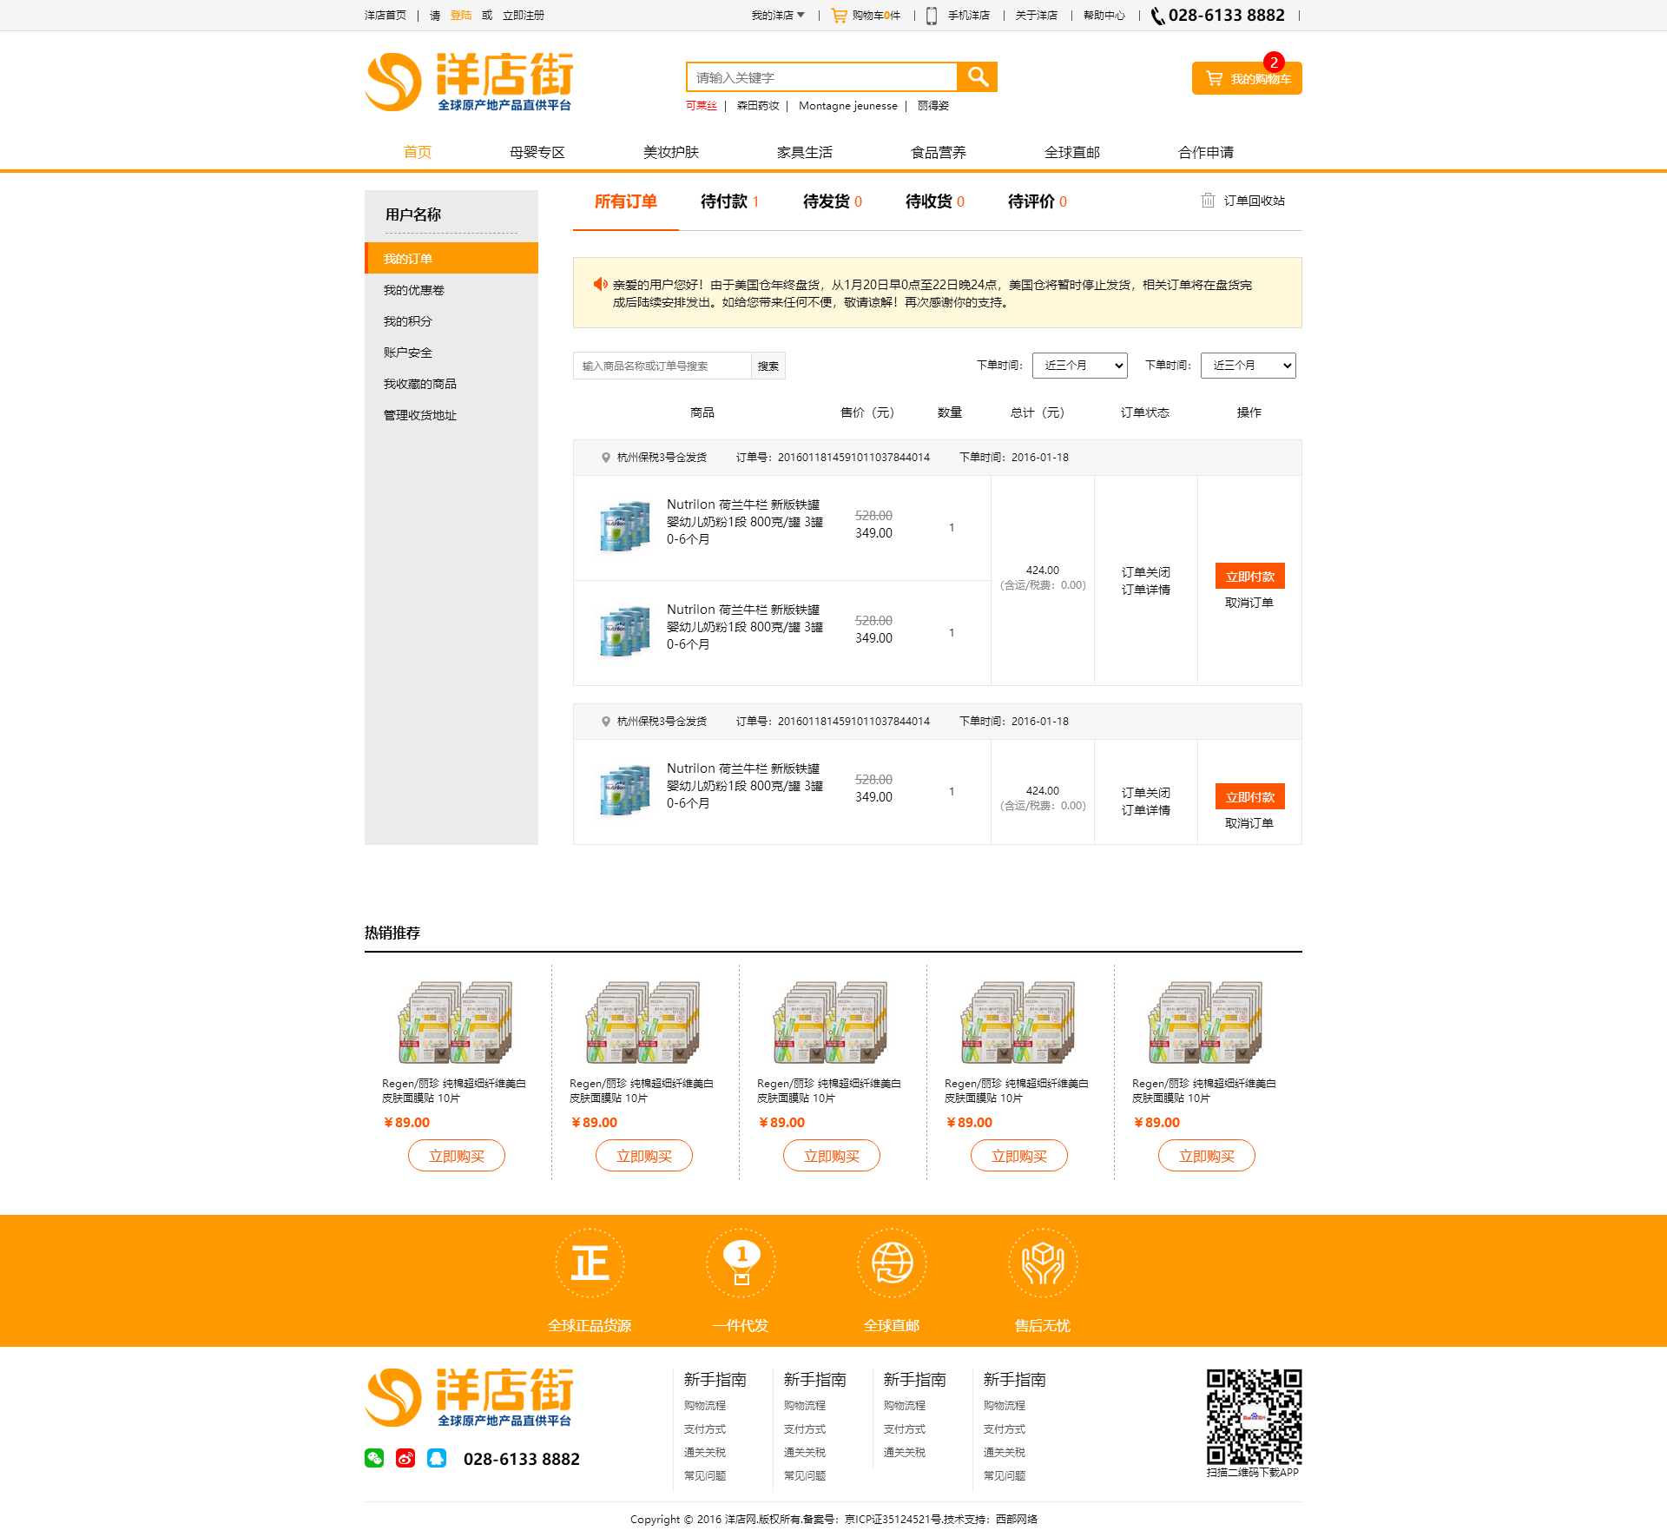
Task: Click 立即付款 button on the first order
Action: (1249, 577)
